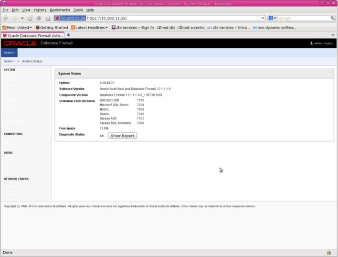Open the Tools menu
This screenshot has height=257, width=338.
(x=78, y=10)
